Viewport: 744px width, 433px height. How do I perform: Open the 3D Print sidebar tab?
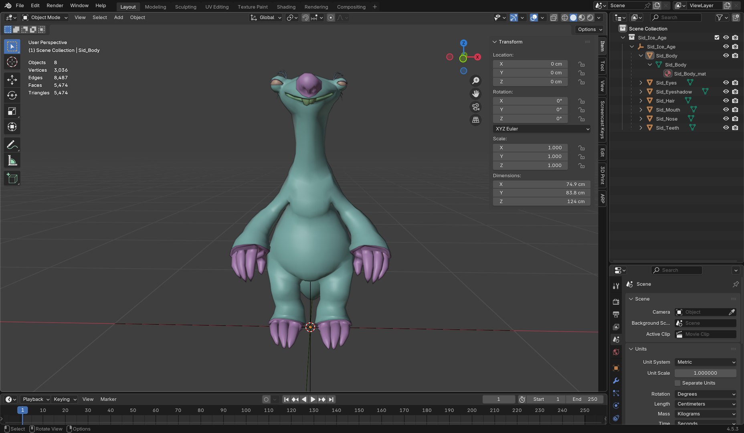coord(602,175)
